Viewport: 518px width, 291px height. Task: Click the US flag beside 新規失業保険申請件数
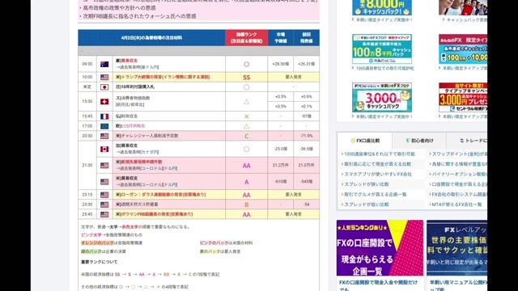[104, 165]
